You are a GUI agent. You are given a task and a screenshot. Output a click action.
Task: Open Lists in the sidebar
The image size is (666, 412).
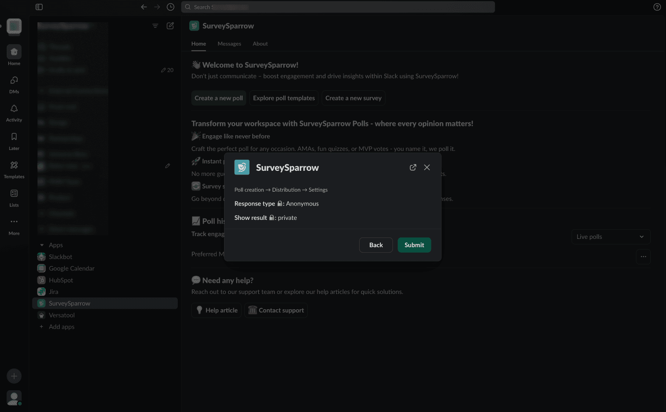coord(14,197)
